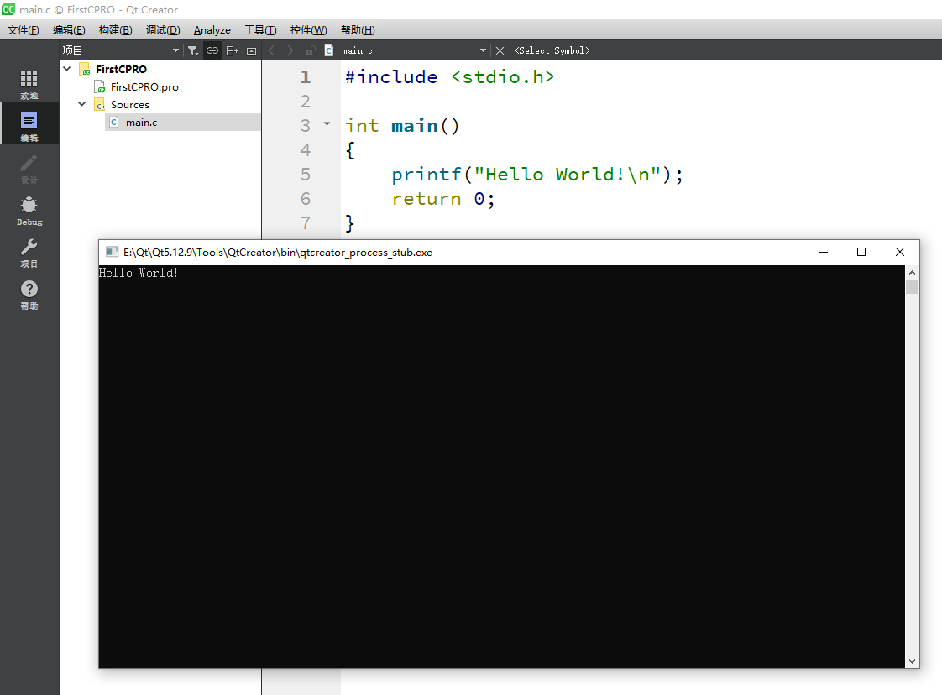
Task: Click line number 5 in editor gutter
Action: (306, 175)
